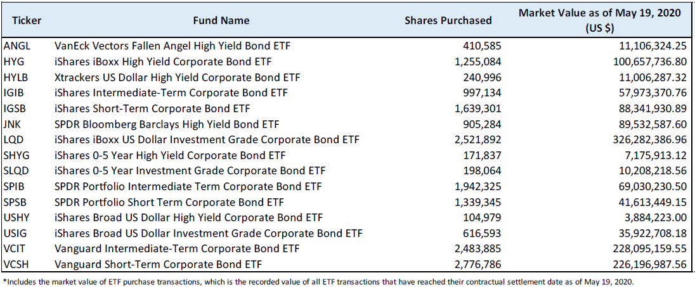Click the Fund Name column header
This screenshot has height=287, width=695.
pos(221,20)
